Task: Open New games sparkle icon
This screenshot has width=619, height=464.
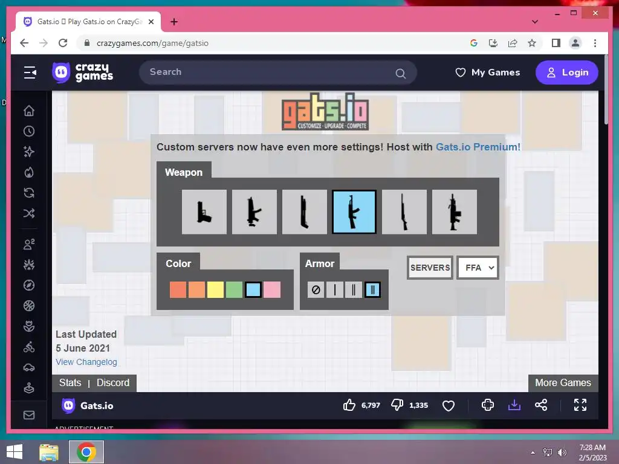Action: 29,152
